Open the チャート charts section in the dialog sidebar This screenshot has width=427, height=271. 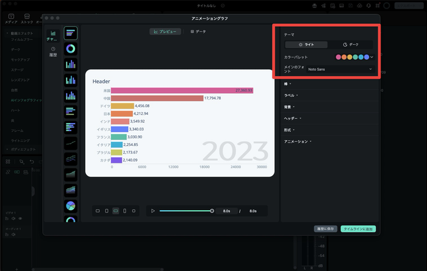[x=53, y=36]
